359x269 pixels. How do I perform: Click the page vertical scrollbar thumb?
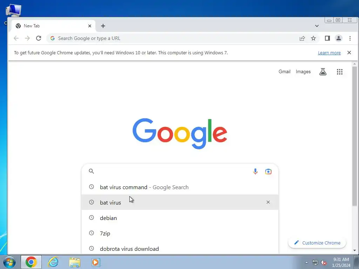(x=354, y=136)
